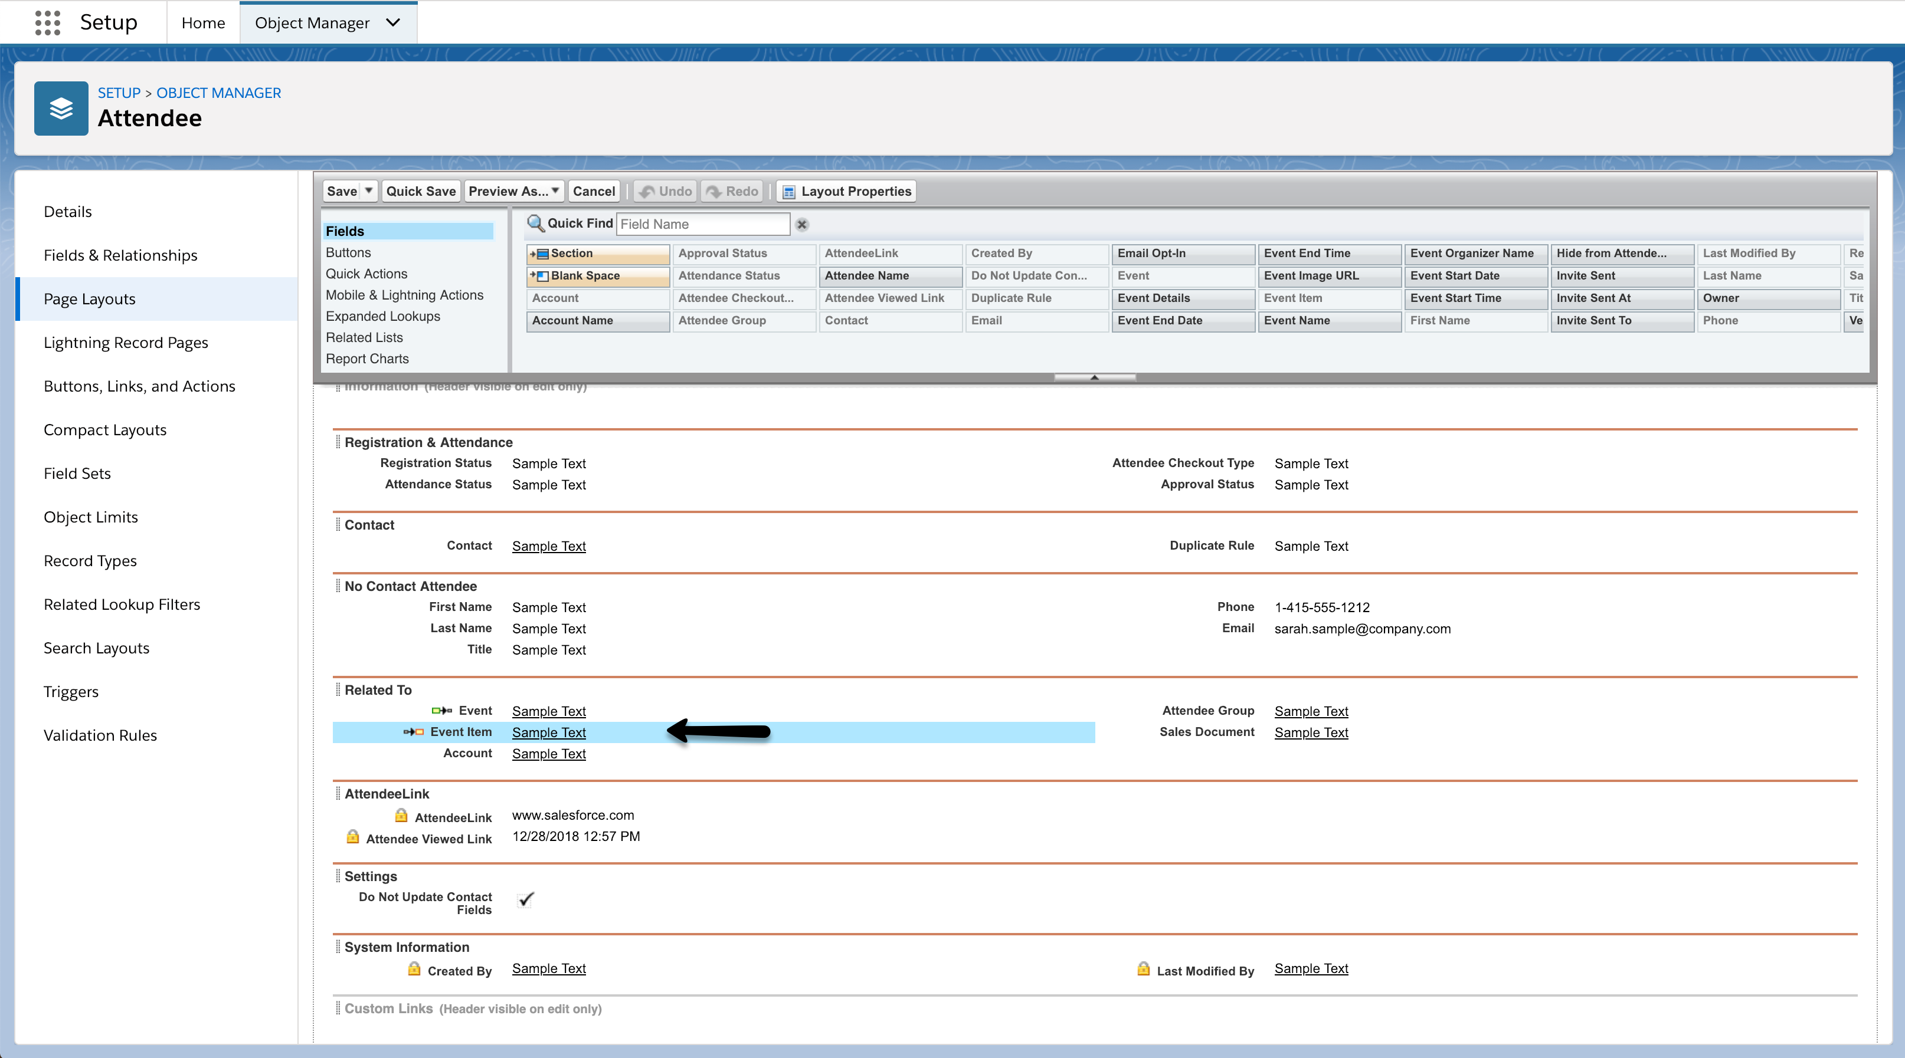Open the Save dropdown arrow

tap(368, 190)
